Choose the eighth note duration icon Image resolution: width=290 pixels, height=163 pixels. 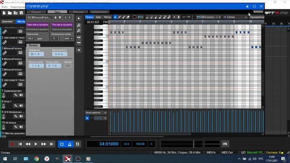(x=160, y=17)
